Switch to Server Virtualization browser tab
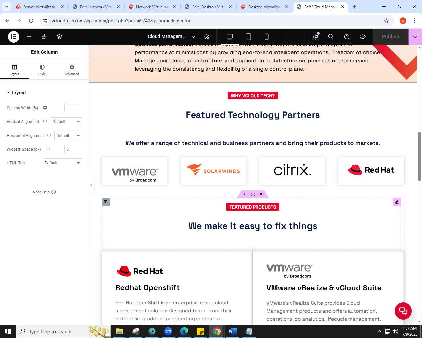Screen dimensions: 422x338 click(40, 7)
